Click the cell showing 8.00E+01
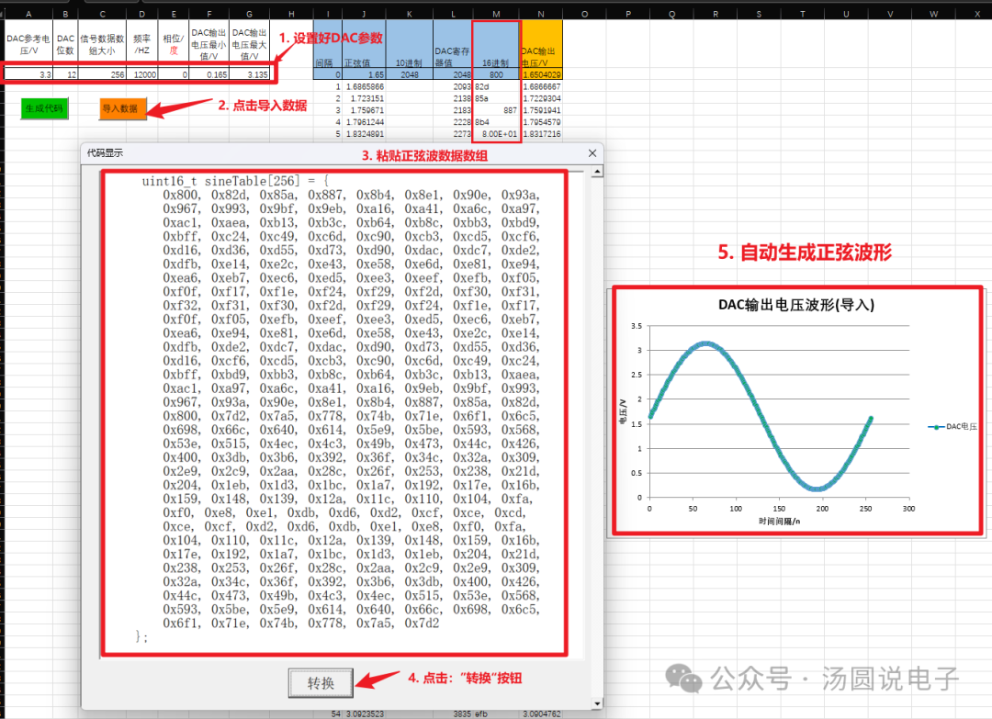Viewport: 992px width, 719px height. 496,134
